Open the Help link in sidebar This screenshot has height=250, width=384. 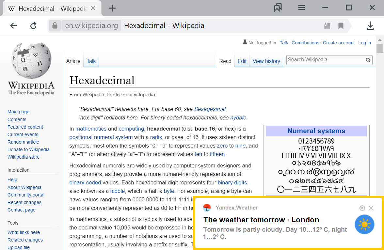click(x=12, y=180)
